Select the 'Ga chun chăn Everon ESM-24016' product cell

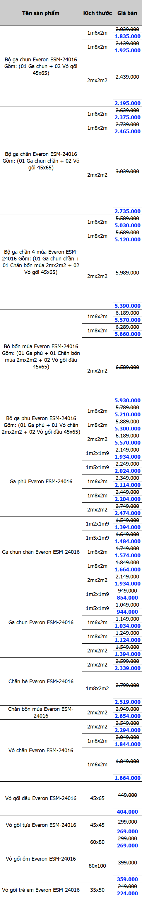point(41,552)
